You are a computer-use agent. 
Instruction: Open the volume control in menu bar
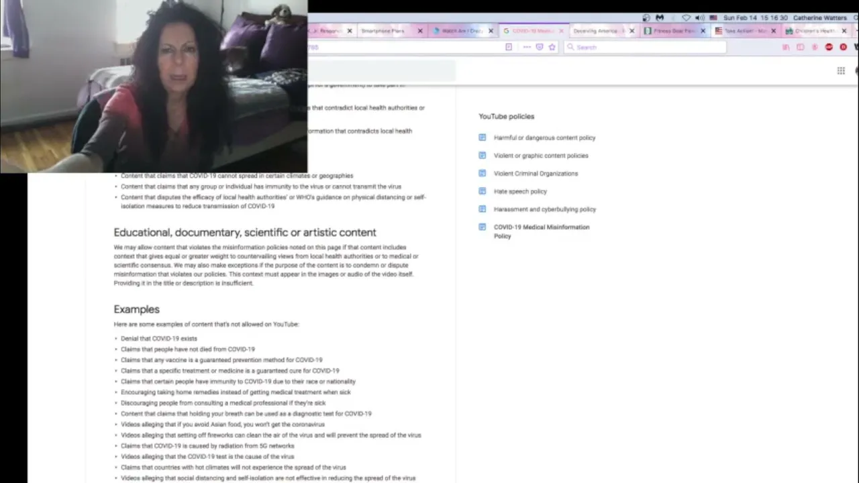click(700, 18)
